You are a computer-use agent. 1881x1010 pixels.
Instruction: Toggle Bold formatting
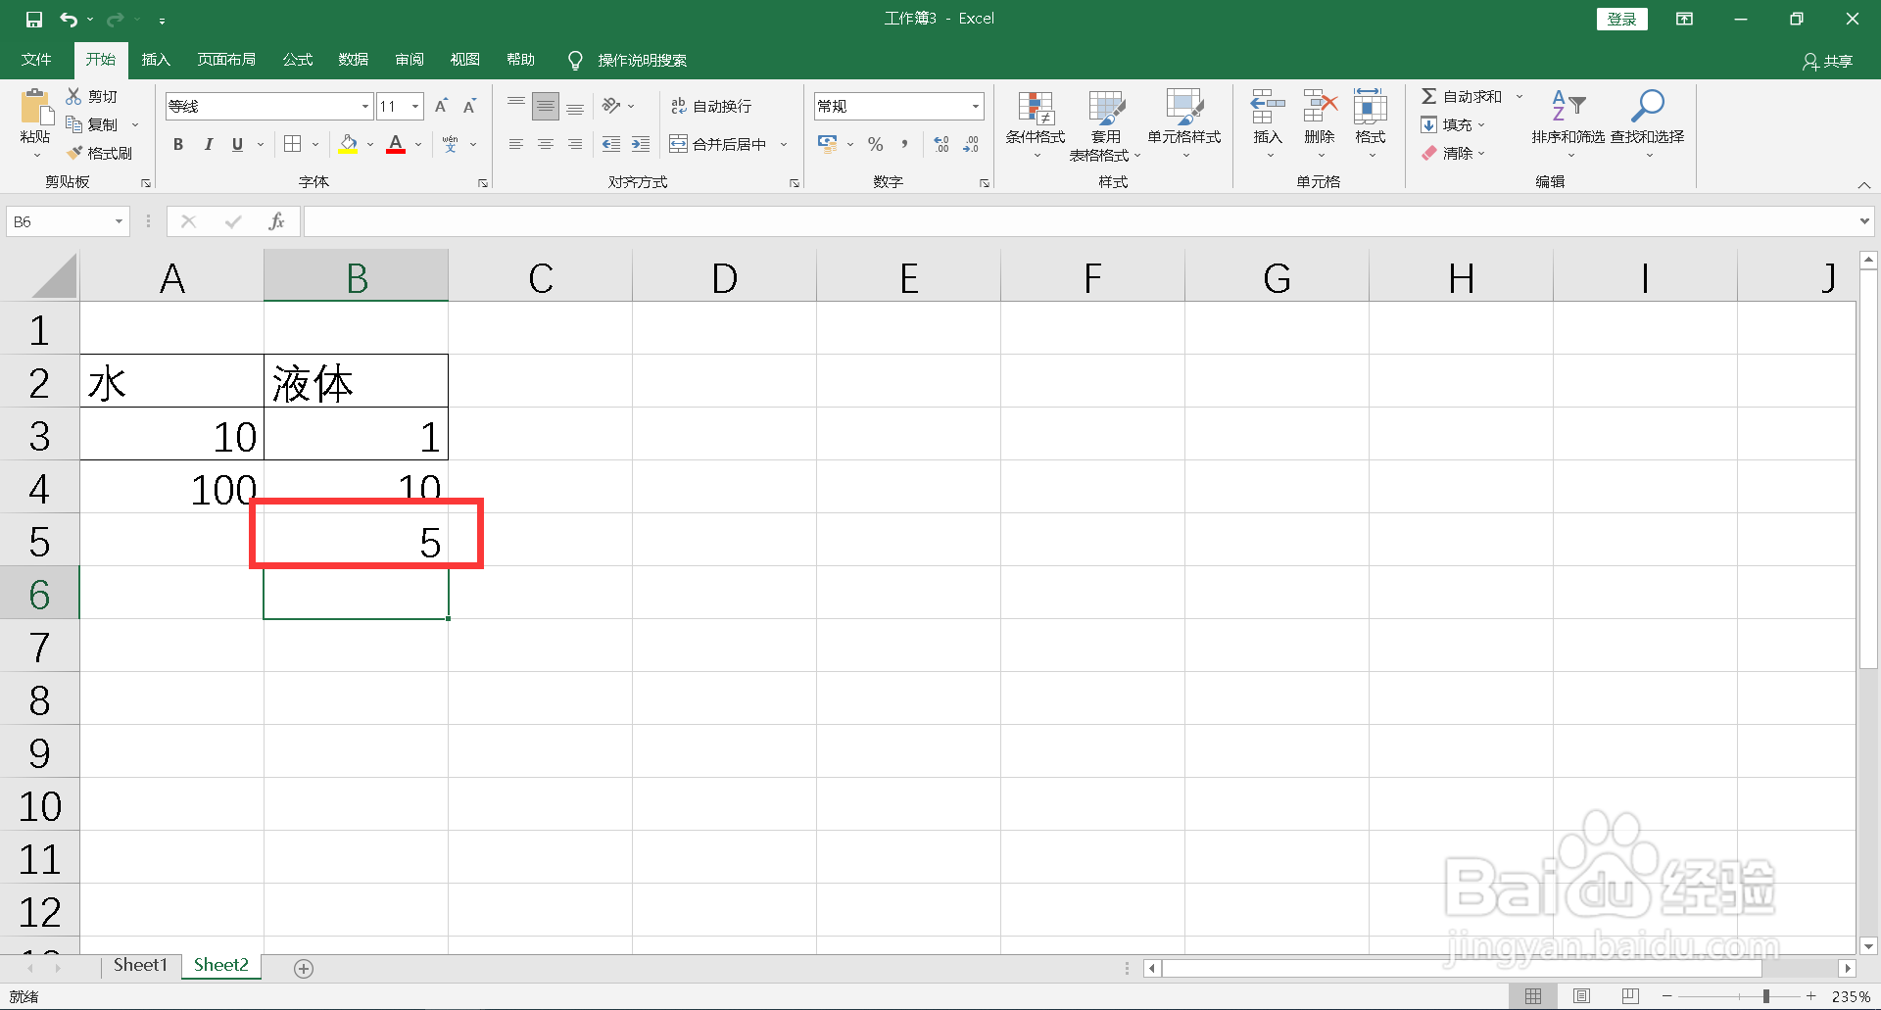tap(178, 144)
